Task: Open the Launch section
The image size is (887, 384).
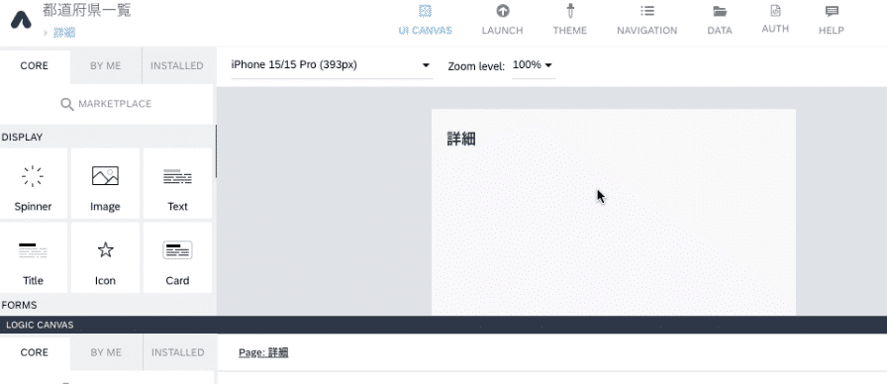Action: (x=502, y=21)
